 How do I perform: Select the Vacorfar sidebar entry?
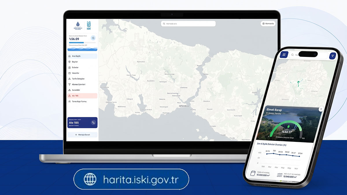click(82, 73)
